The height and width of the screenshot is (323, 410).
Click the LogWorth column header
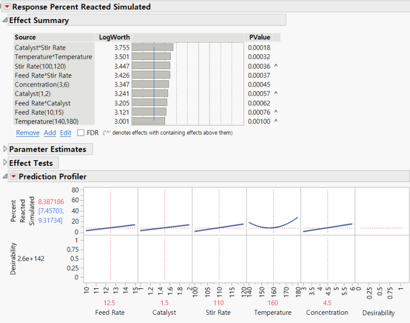pyautogui.click(x=113, y=37)
